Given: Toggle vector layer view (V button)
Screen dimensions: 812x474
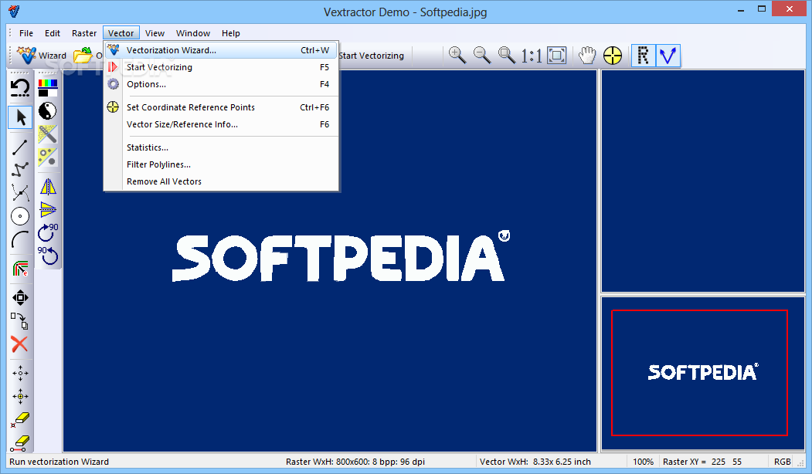Looking at the screenshot, I should tap(668, 56).
